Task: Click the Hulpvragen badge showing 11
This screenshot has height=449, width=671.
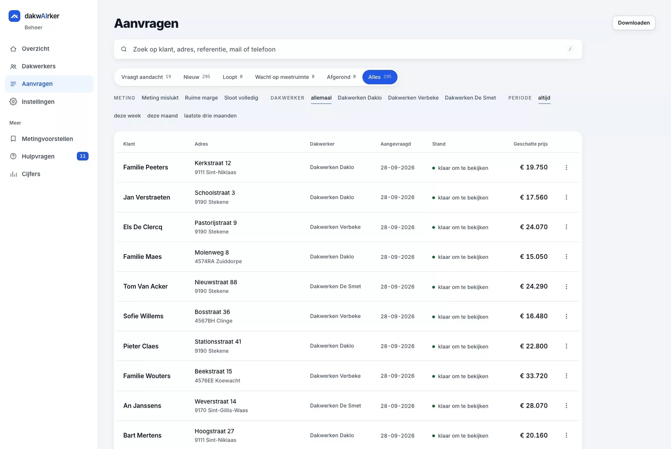Action: (x=83, y=156)
